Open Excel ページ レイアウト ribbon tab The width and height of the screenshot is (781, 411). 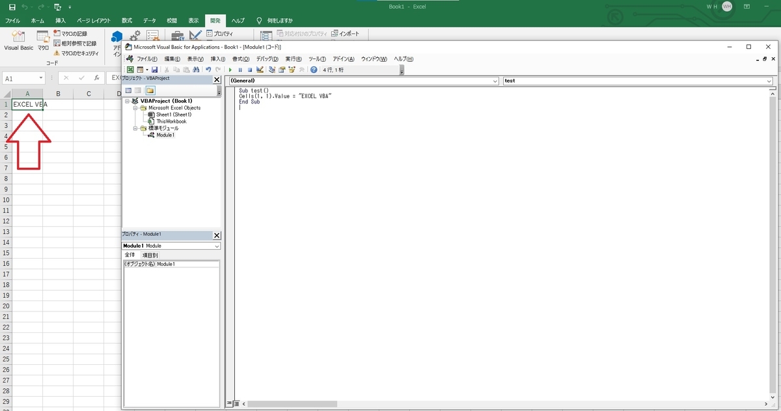(x=92, y=21)
